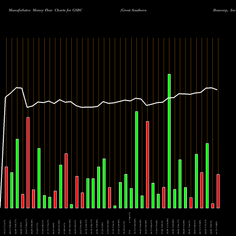Click the '(Great Southern' heading text
Screen dimensions: 236x236
[x=134, y=10]
